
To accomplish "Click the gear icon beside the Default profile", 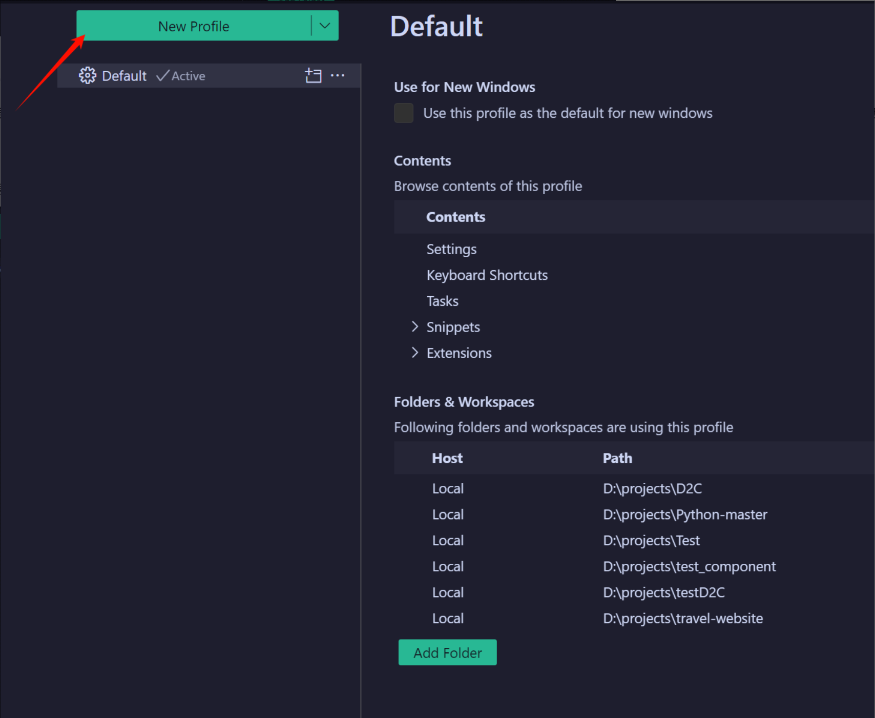I will (88, 75).
